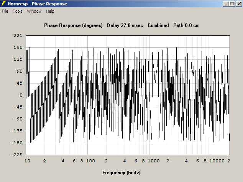
Task: Click the 180 y-axis value
Action: point(18,47)
